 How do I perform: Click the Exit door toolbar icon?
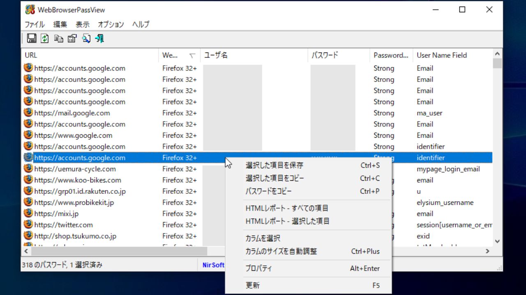(99, 39)
